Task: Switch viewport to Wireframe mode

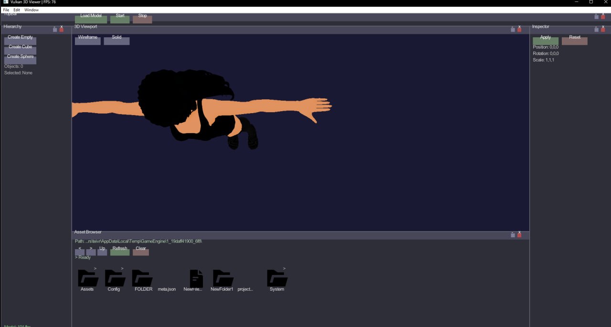Action: (88, 41)
